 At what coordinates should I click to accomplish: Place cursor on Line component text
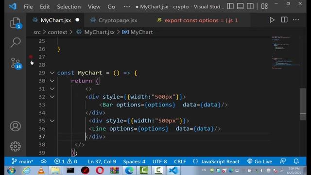click(x=99, y=128)
